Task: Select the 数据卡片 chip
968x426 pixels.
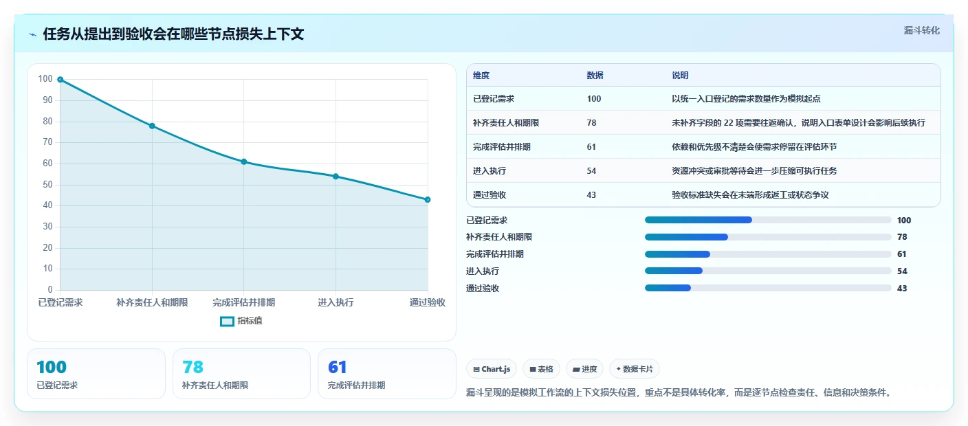Action: click(635, 369)
